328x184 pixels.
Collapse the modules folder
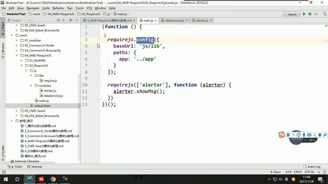(x=31, y=85)
